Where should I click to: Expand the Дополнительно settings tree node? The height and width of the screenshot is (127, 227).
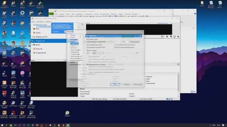tap(69, 65)
